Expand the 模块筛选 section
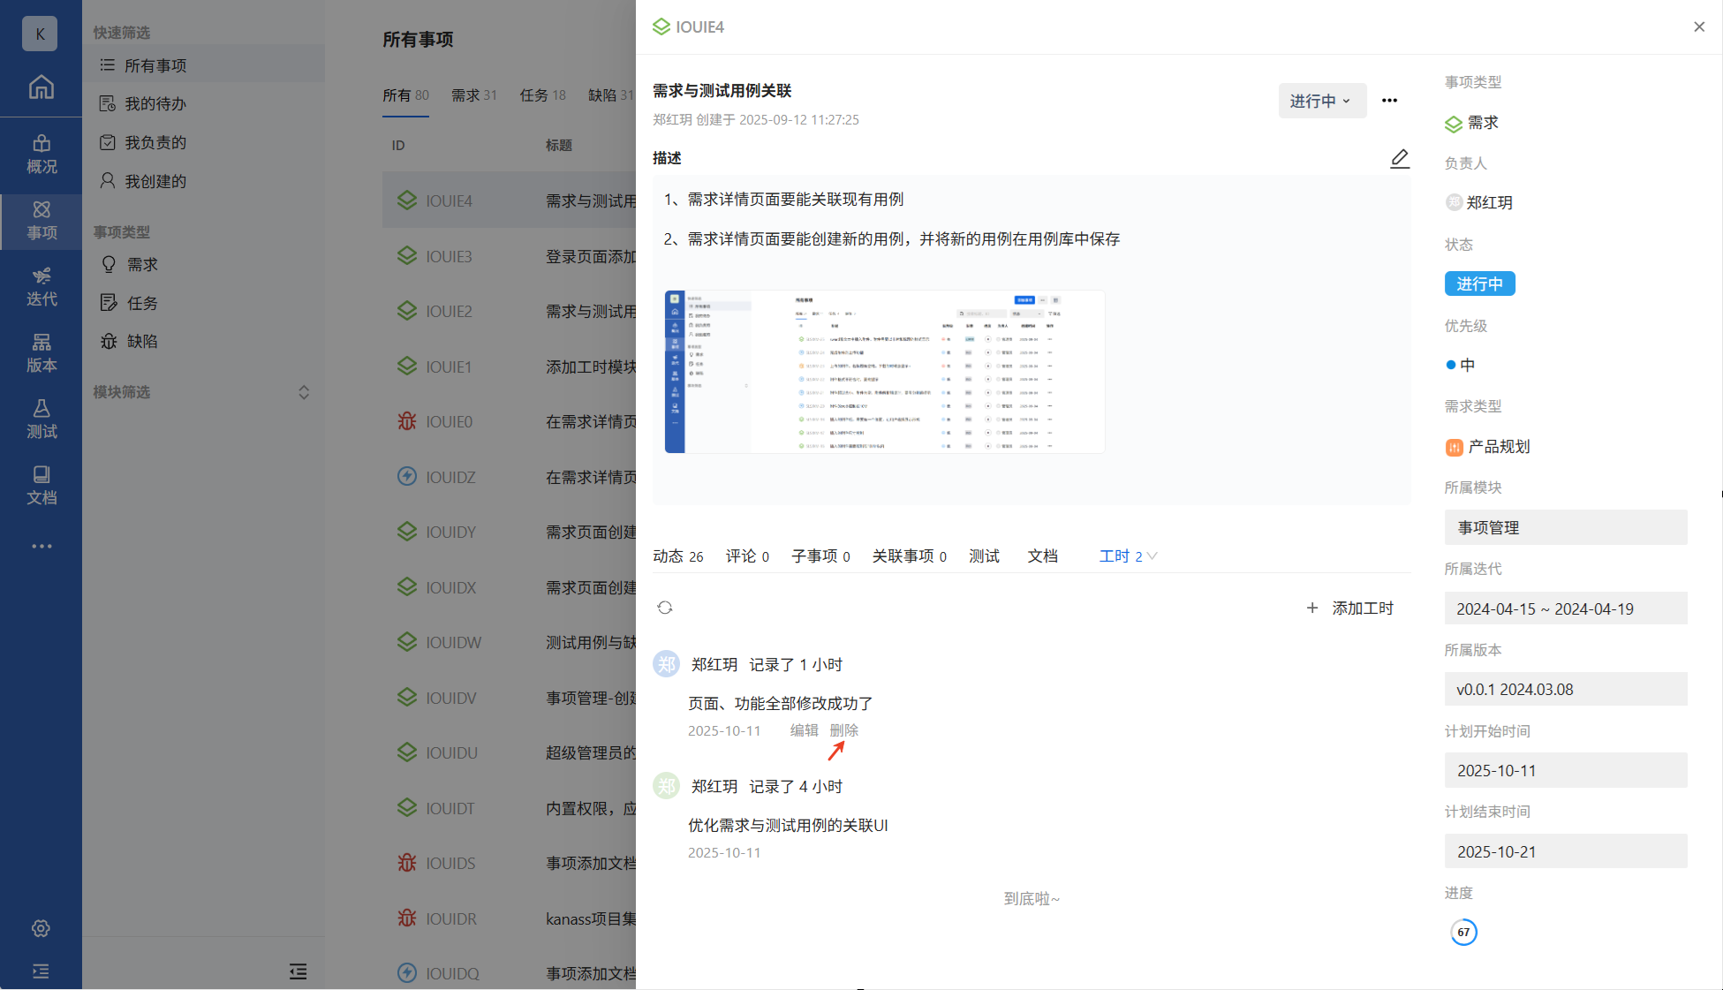1723x990 pixels. click(303, 392)
